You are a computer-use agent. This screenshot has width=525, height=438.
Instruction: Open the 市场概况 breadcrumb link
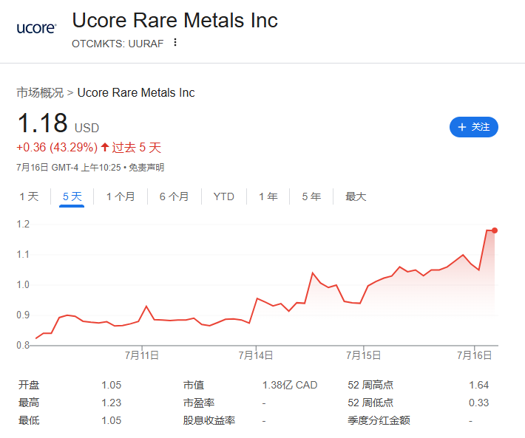click(40, 92)
